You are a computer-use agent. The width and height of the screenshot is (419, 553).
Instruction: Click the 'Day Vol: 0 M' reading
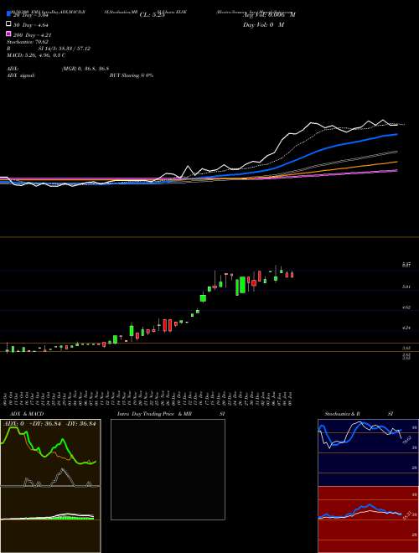coord(263,24)
